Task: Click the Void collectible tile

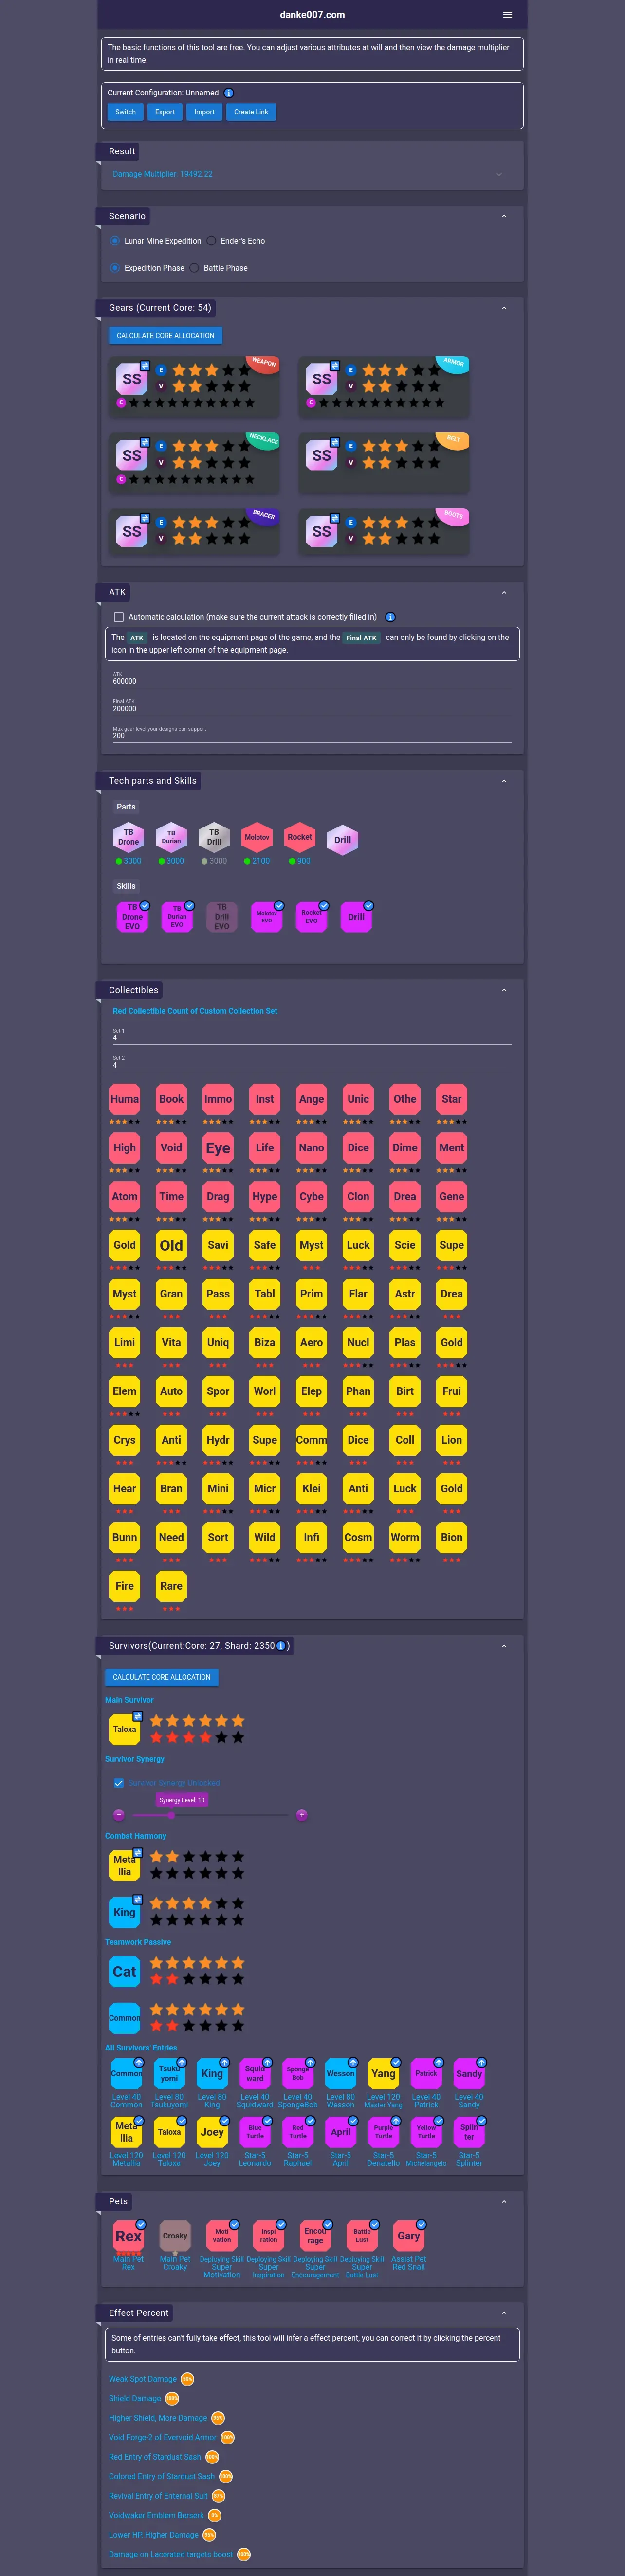Action: [171, 1148]
